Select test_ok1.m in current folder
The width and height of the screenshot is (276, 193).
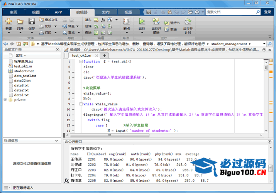[23, 66]
